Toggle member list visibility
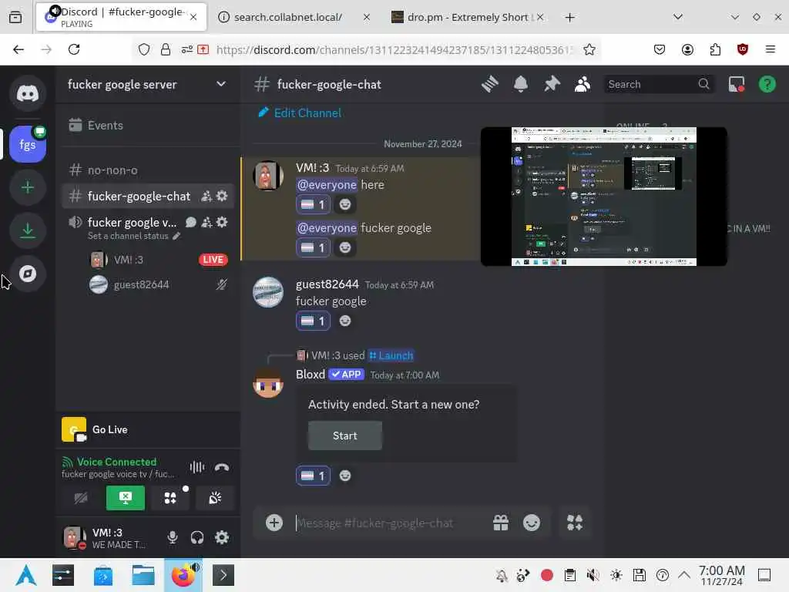The height and width of the screenshot is (592, 789). click(x=583, y=84)
